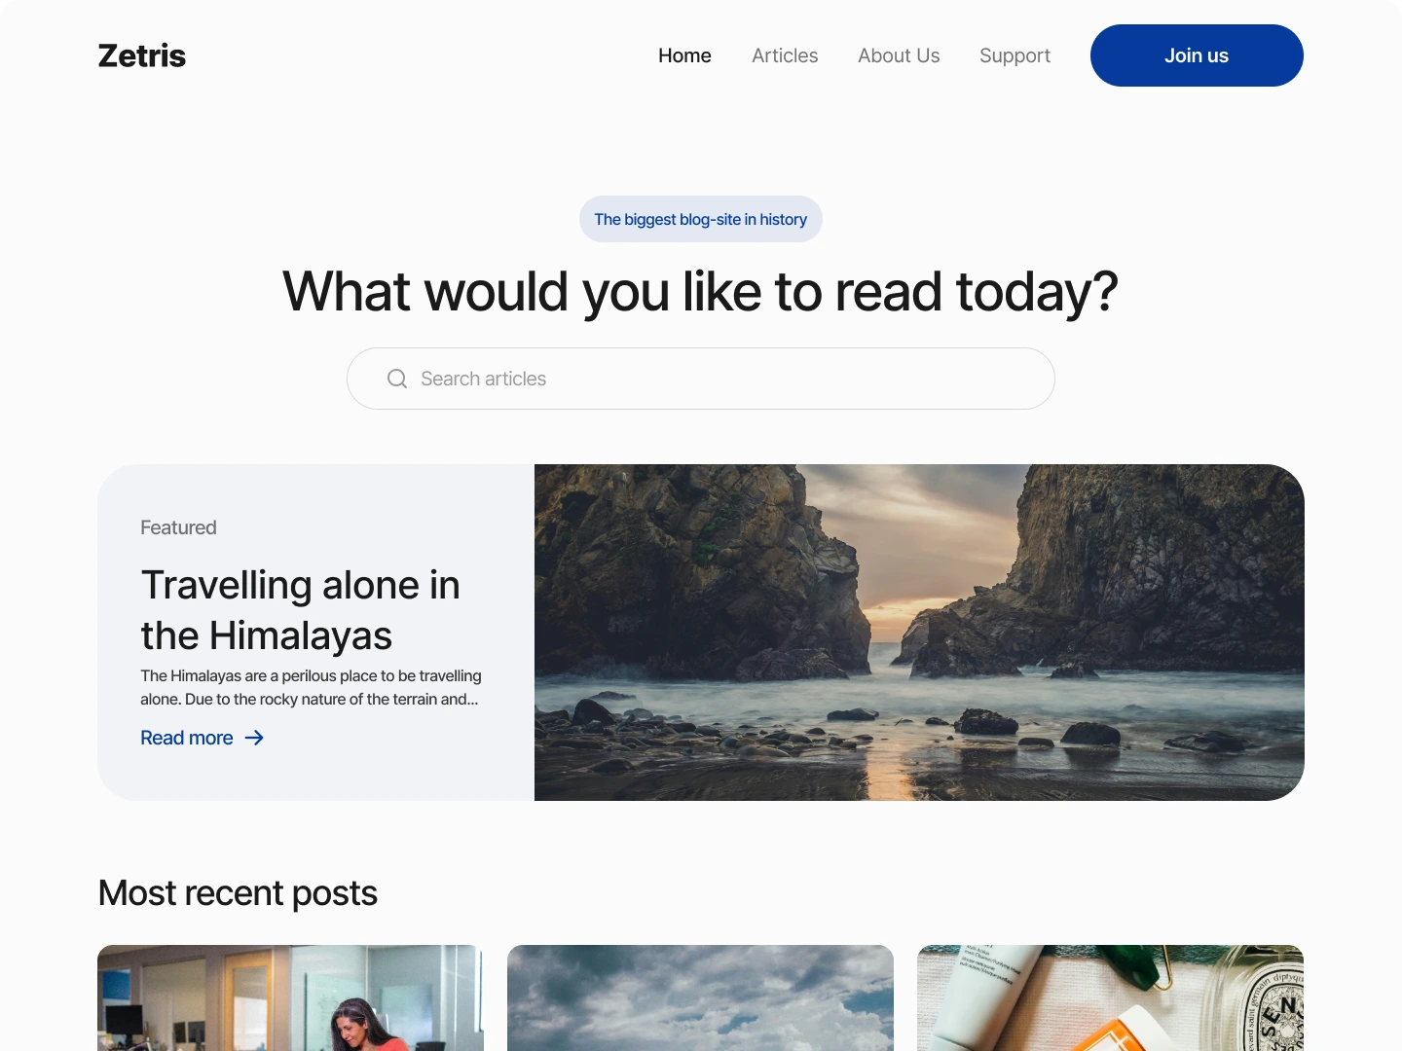The image size is (1402, 1051).
Task: Open the cloudy sky post thumbnail
Action: click(x=700, y=997)
